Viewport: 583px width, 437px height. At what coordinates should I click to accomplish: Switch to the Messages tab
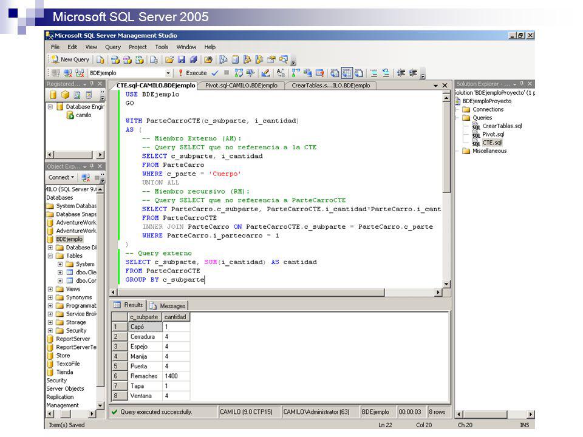tap(168, 305)
